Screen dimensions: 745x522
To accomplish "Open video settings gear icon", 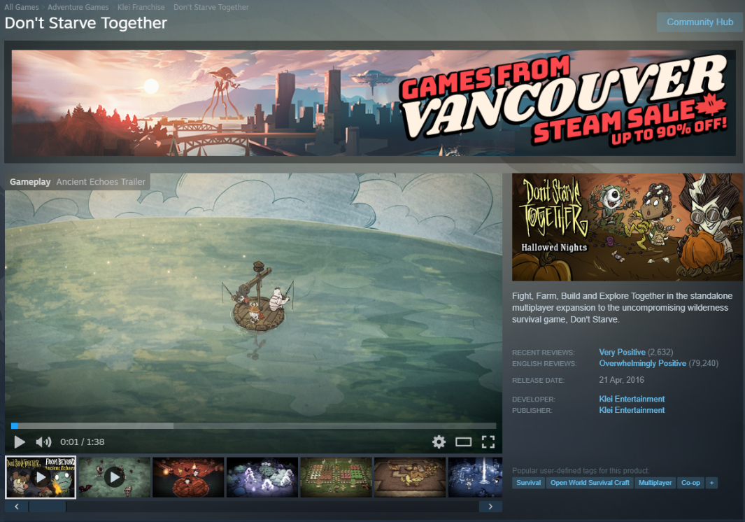I will [x=439, y=442].
